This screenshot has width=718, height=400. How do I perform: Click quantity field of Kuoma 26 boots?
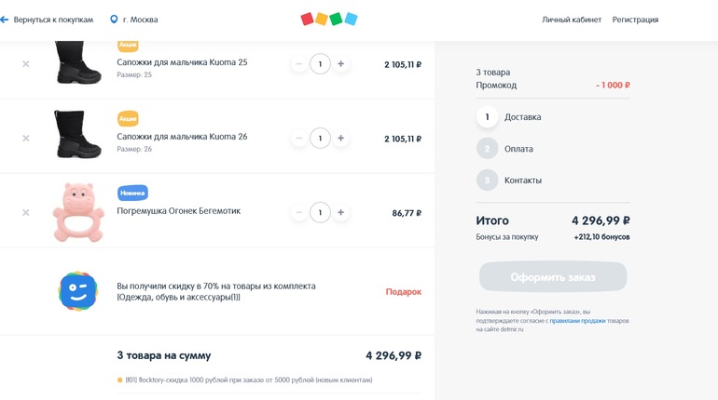[x=320, y=139]
